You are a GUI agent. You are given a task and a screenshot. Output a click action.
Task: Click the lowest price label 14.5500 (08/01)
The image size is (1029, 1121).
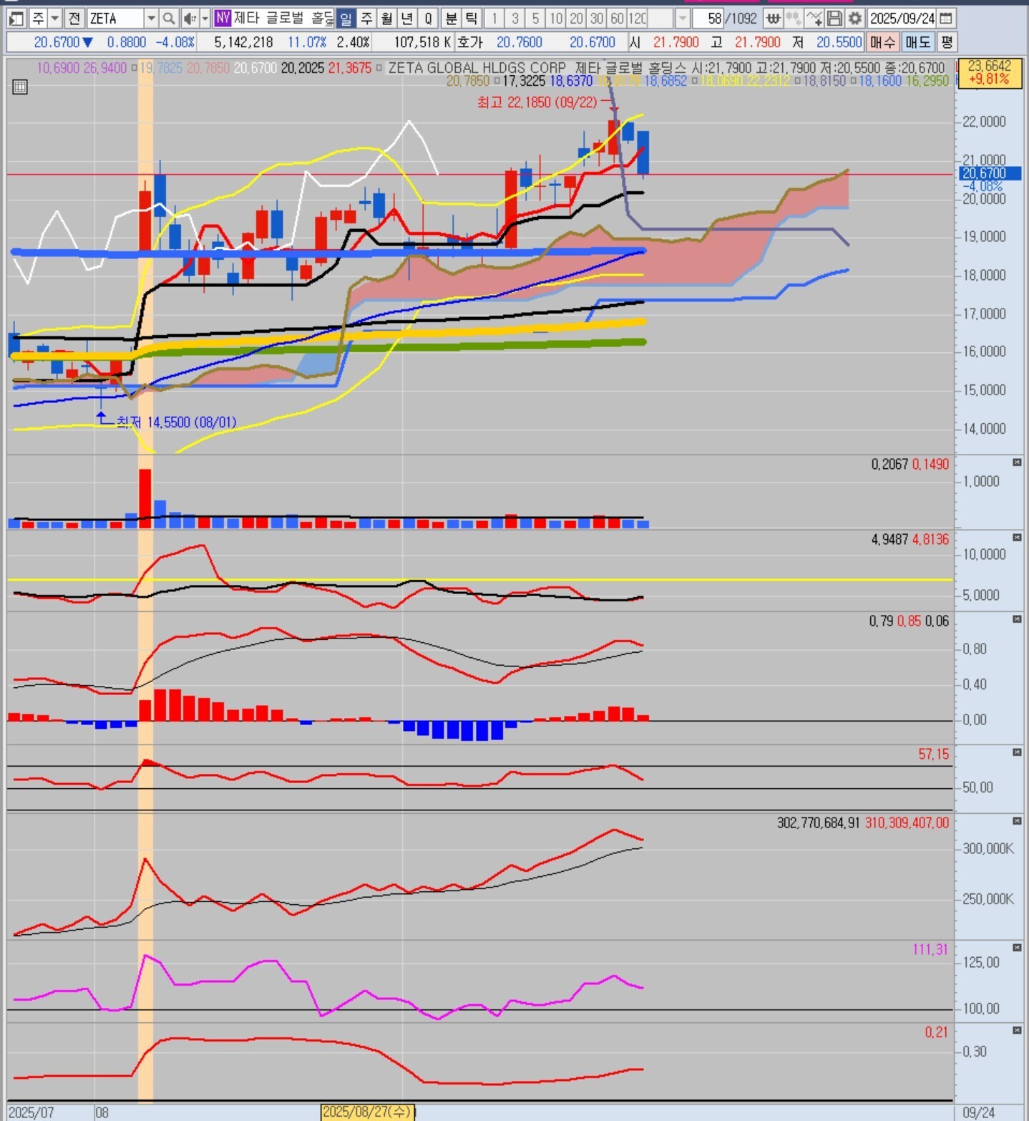176,422
